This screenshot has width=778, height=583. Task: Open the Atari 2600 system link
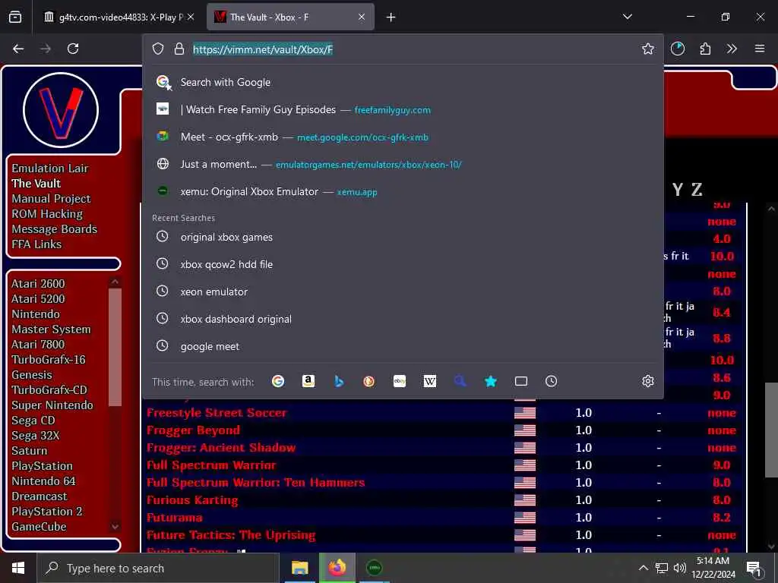pyautogui.click(x=38, y=284)
